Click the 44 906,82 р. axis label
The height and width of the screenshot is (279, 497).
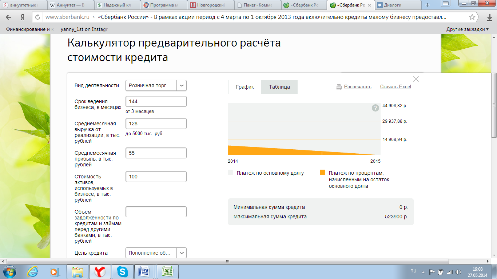(x=395, y=106)
